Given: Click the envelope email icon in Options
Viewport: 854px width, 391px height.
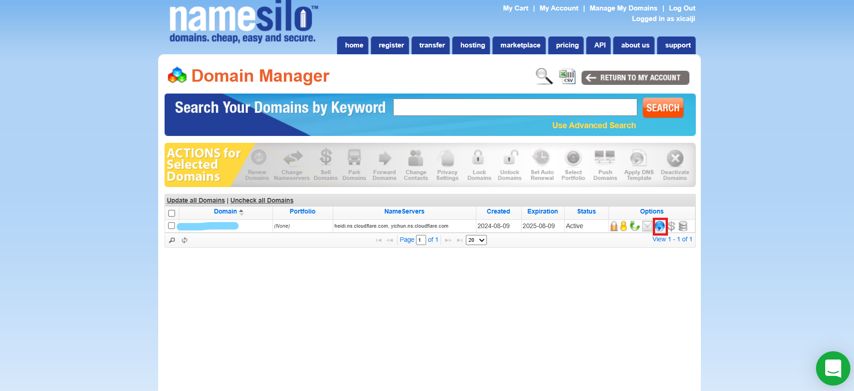Looking at the screenshot, I should 647,226.
